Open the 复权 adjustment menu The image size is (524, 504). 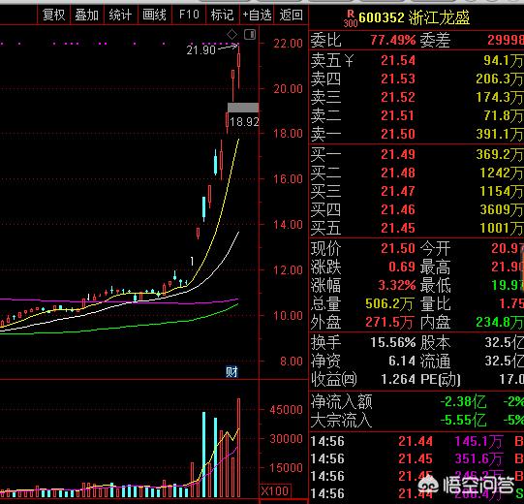53,16
